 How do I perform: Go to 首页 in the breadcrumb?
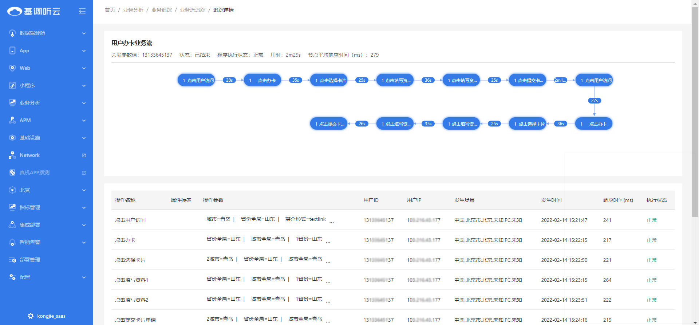pos(110,10)
